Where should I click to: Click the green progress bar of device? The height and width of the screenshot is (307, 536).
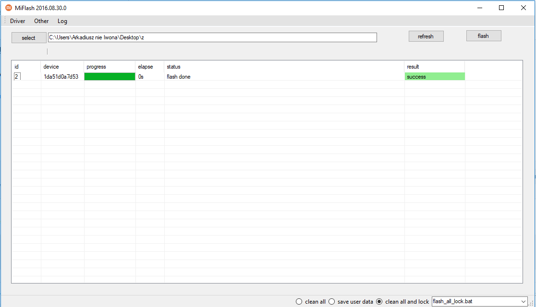point(110,77)
